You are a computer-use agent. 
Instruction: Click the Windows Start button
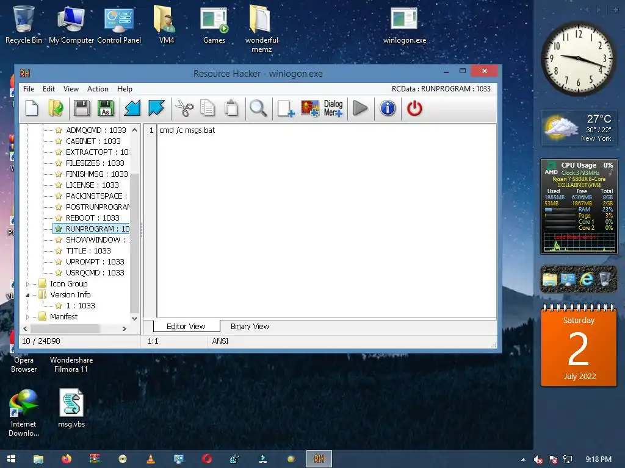pos(11,459)
